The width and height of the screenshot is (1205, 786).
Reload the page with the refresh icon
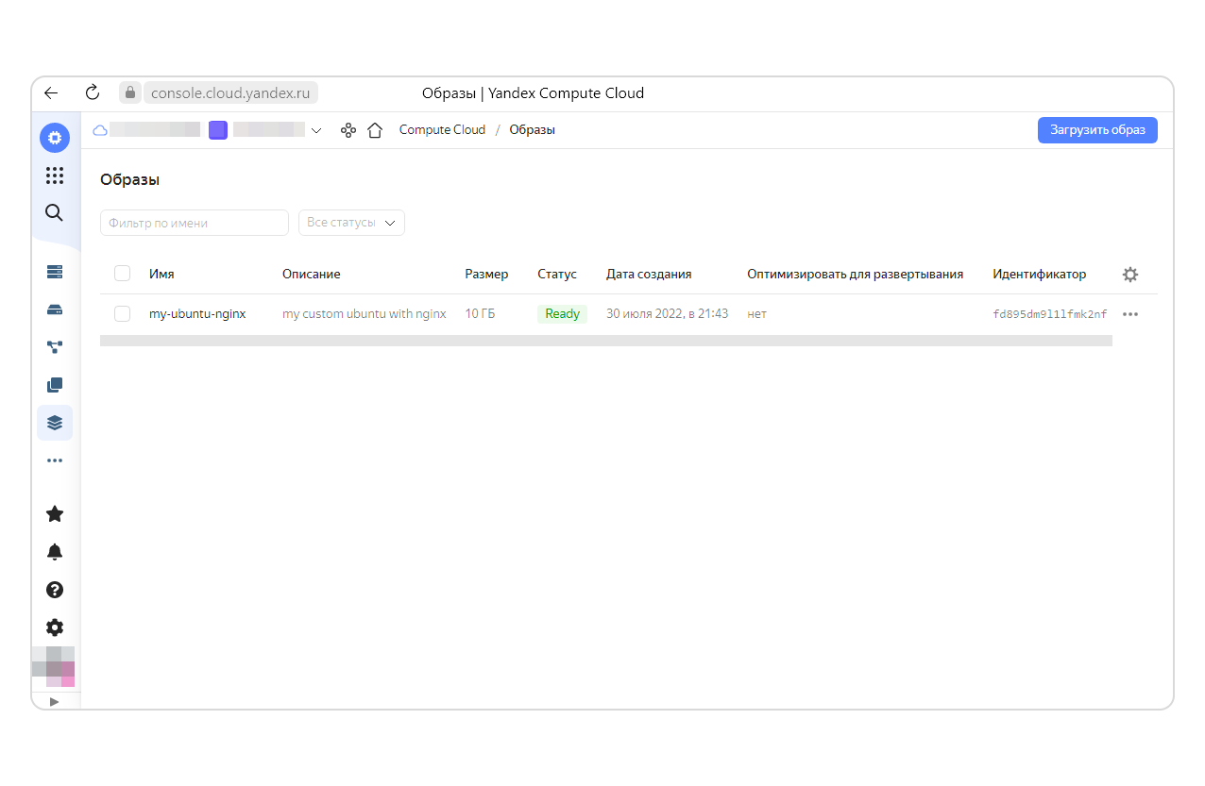coord(92,92)
